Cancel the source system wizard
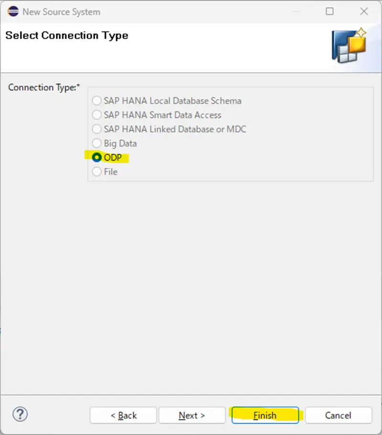This screenshot has width=382, height=435. pos(338,415)
